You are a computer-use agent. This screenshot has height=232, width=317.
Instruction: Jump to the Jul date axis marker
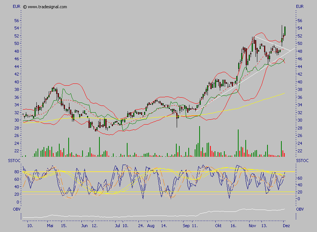pyautogui.click(x=118, y=226)
